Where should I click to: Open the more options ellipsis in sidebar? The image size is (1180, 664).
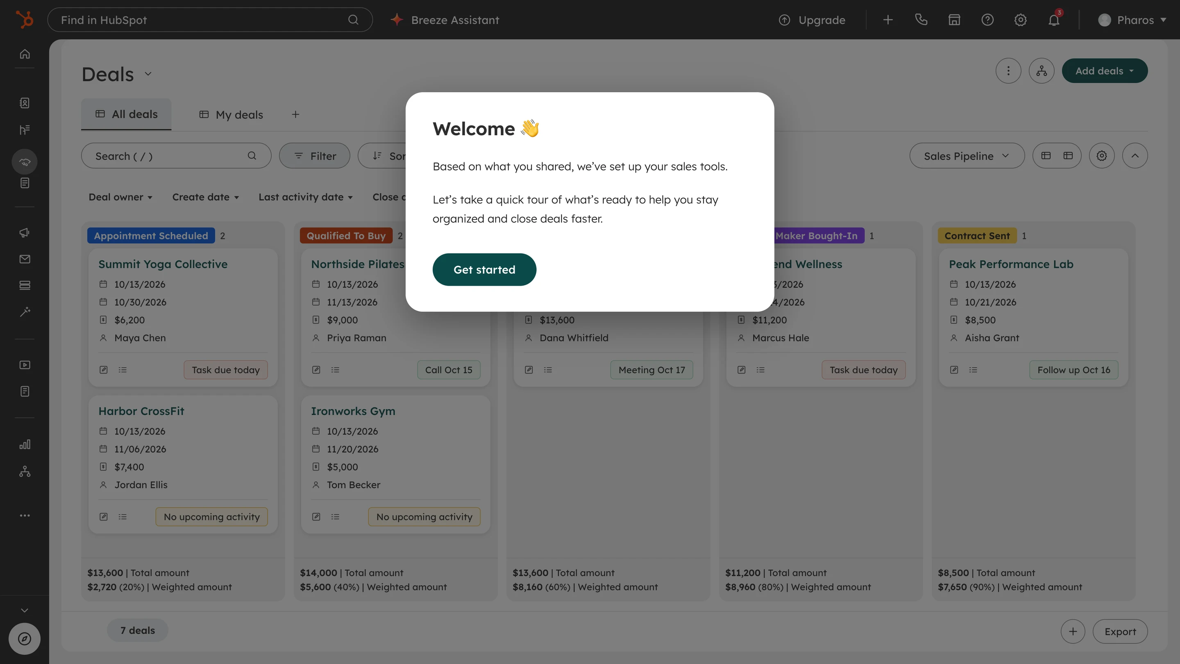click(x=25, y=516)
